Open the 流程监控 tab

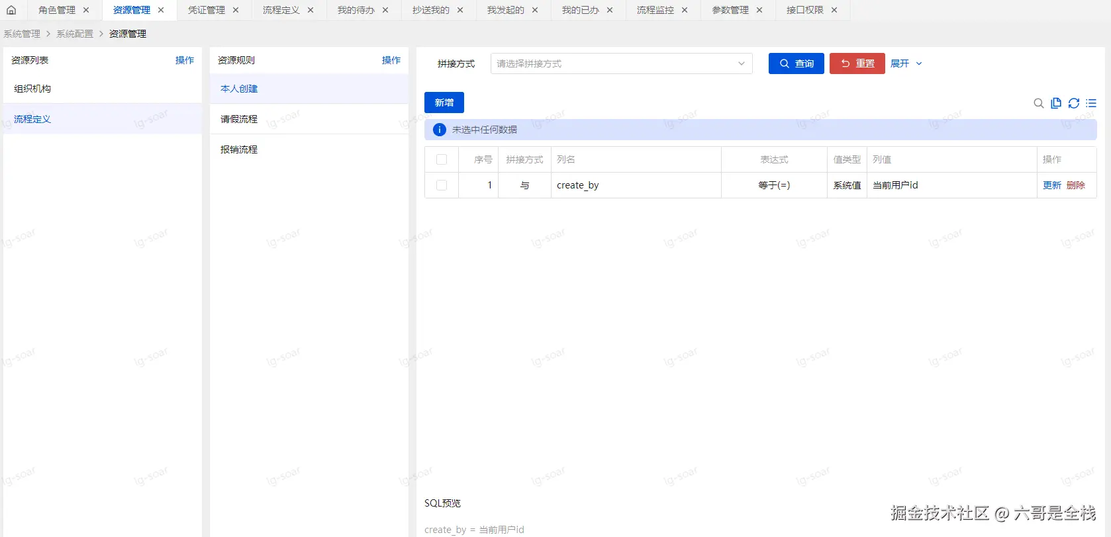click(x=655, y=10)
